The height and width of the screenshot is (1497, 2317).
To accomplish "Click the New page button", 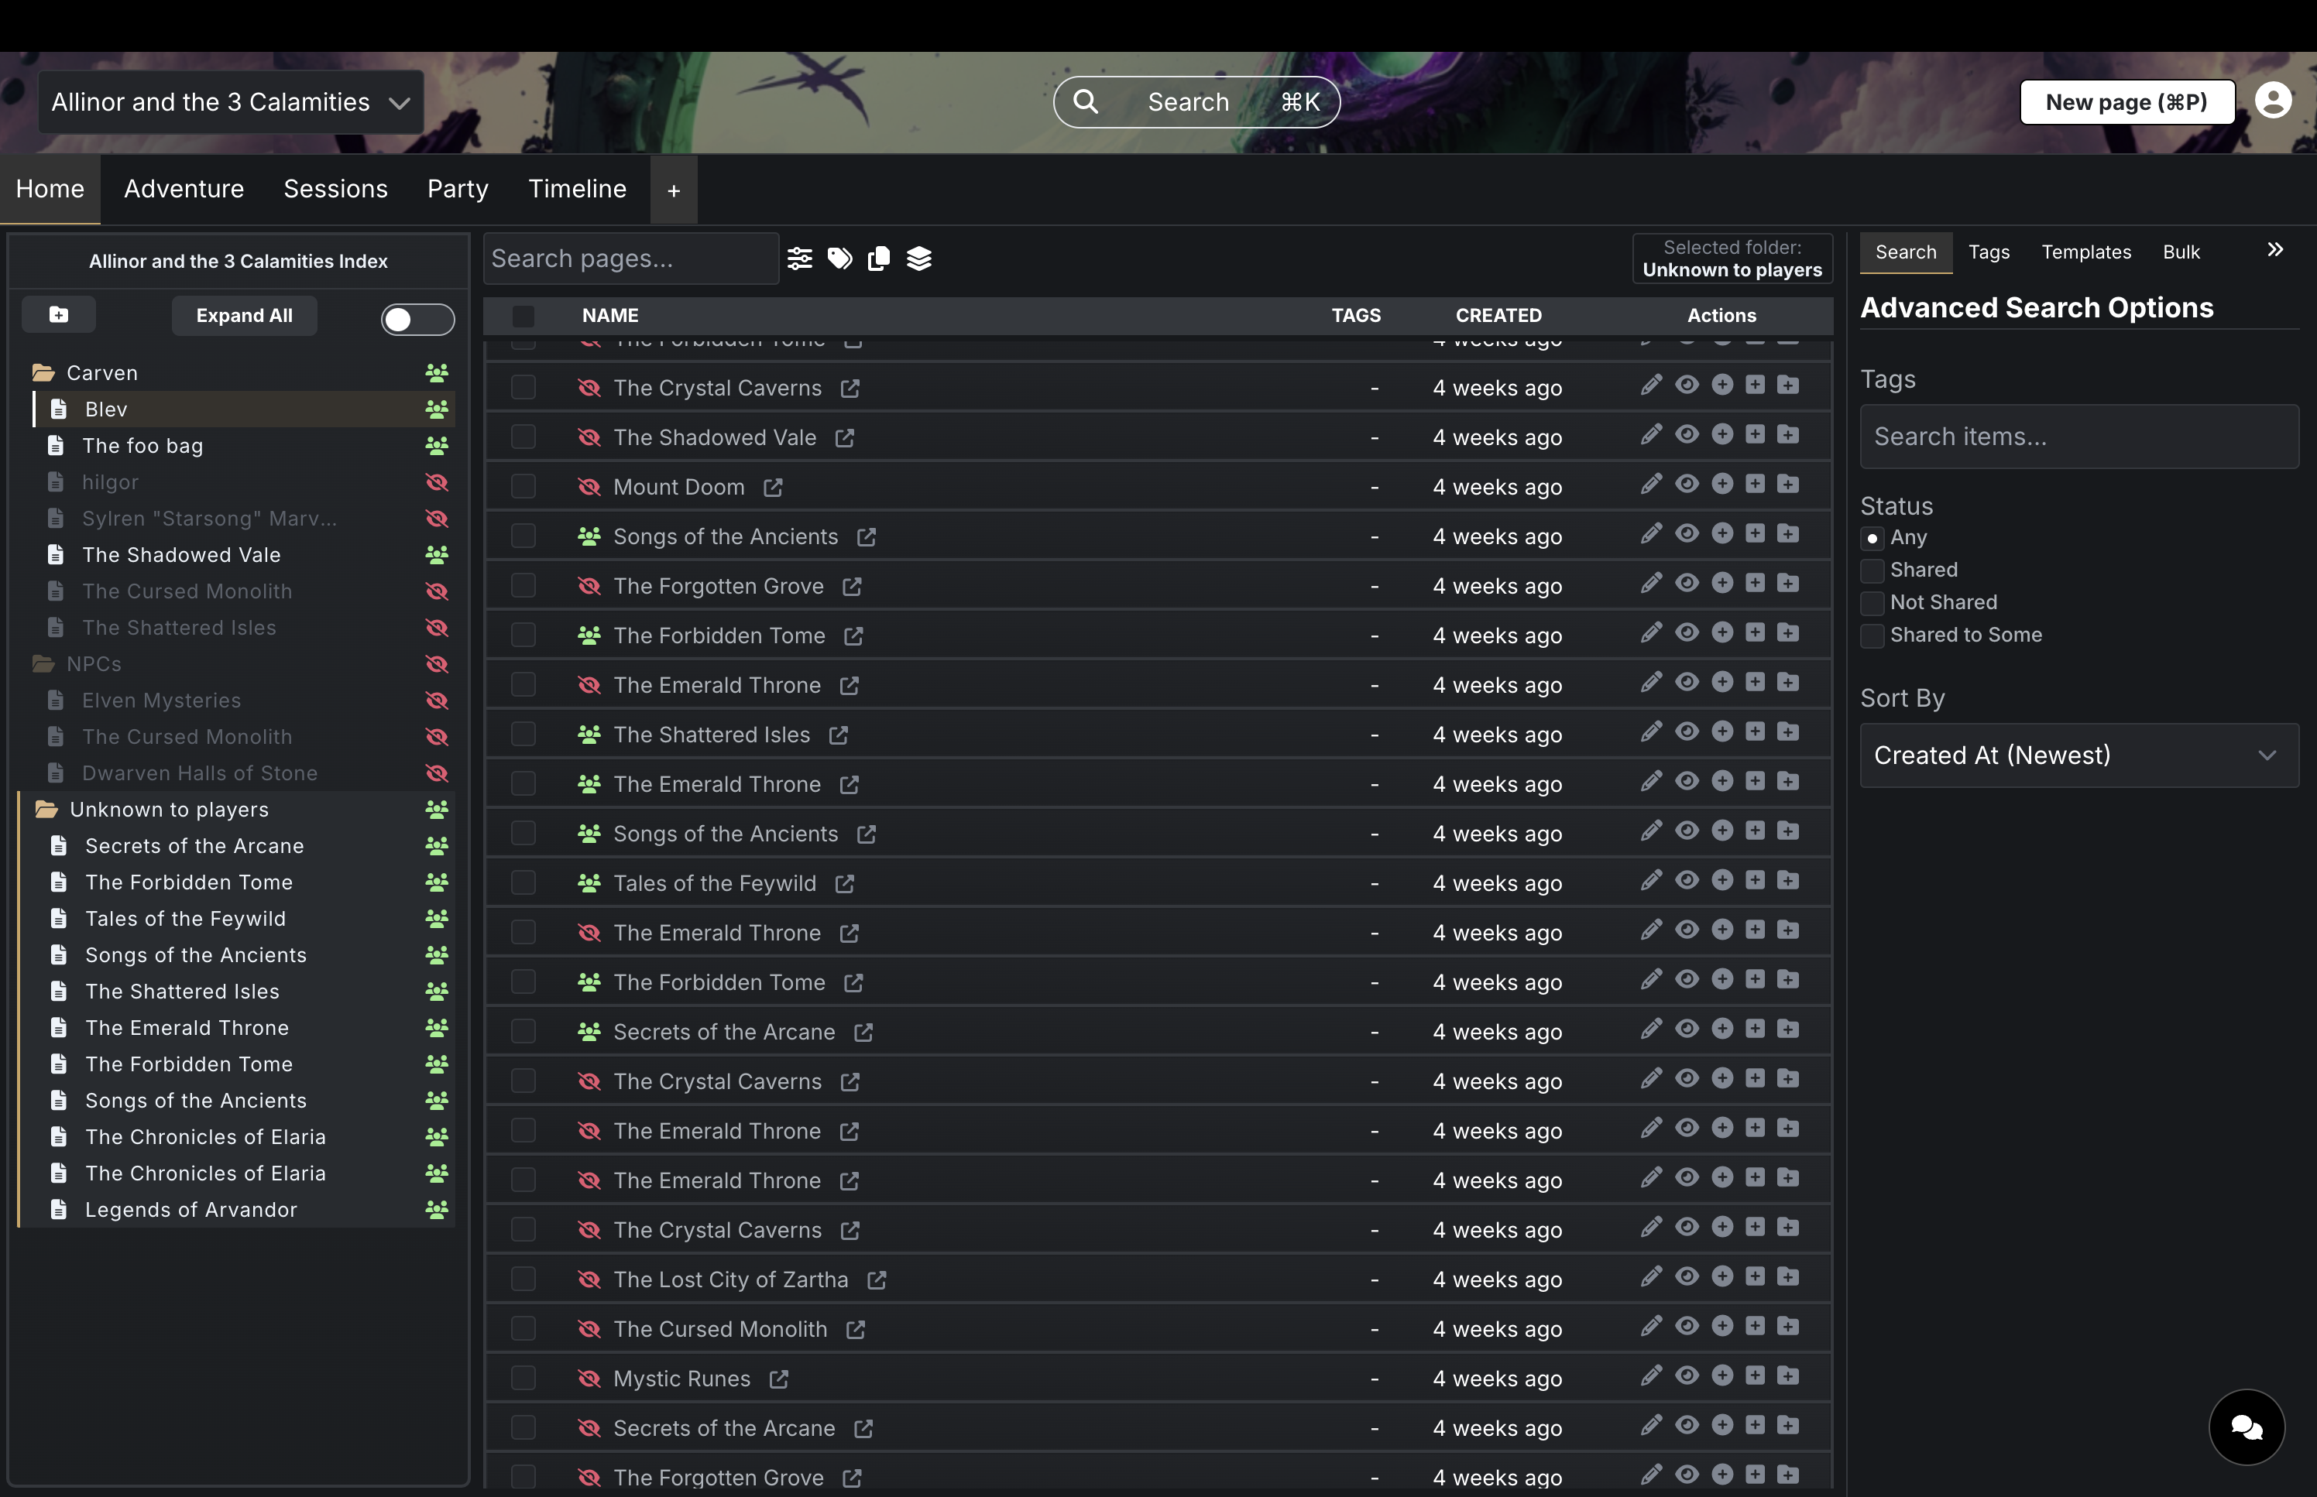I will pyautogui.click(x=2126, y=102).
